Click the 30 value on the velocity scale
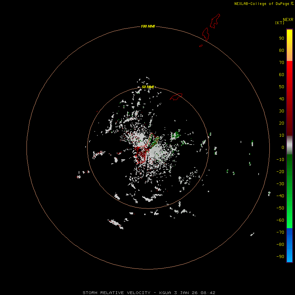The width and height of the screenshot is (295, 295). tap(282, 111)
